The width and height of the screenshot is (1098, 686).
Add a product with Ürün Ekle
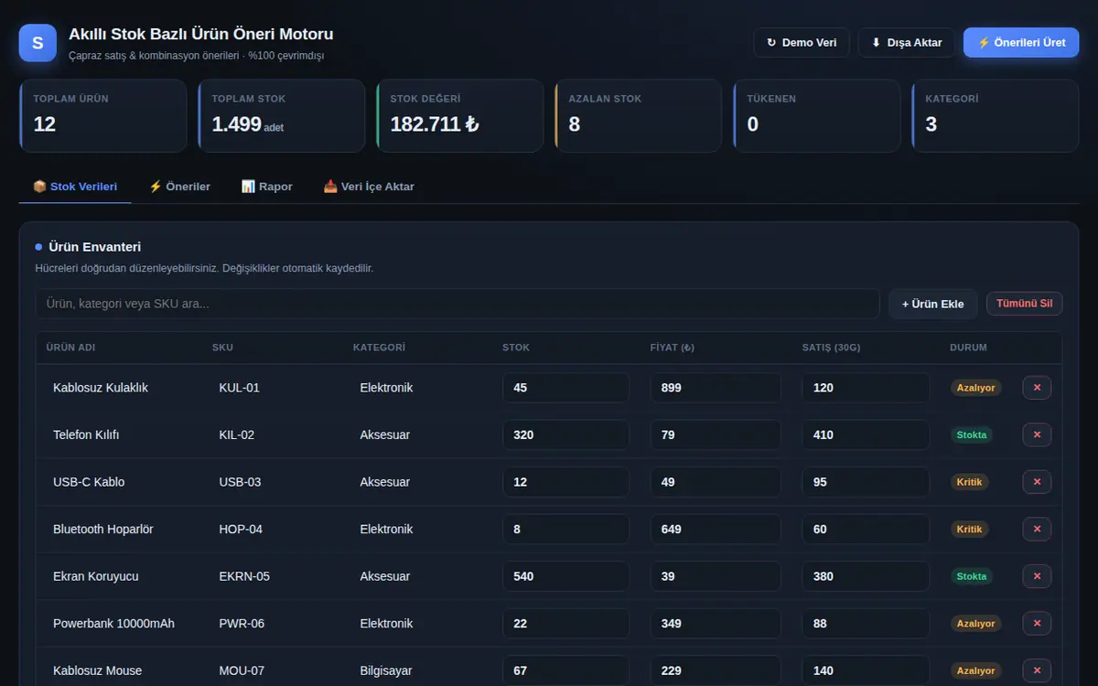(933, 304)
